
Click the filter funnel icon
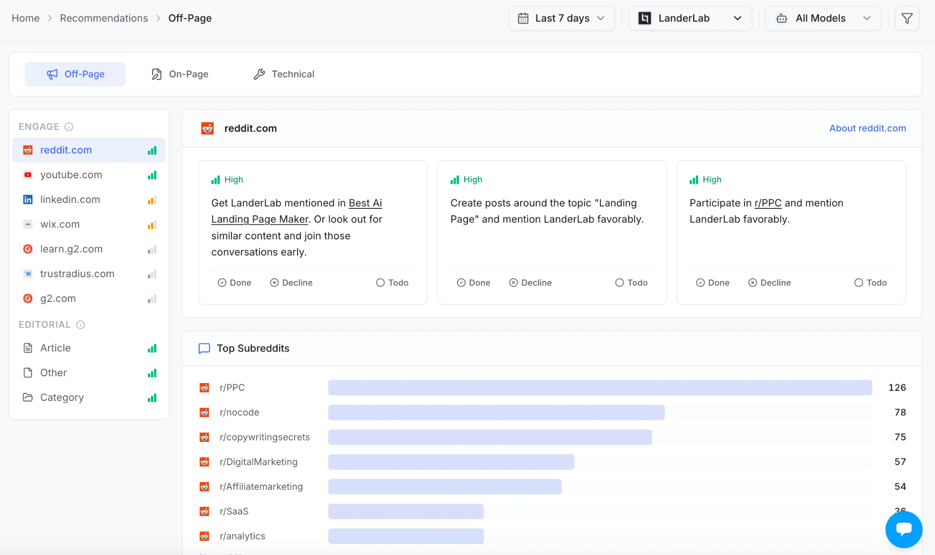click(907, 18)
